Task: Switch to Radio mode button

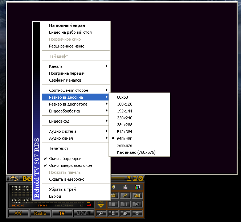Action: (40, 213)
